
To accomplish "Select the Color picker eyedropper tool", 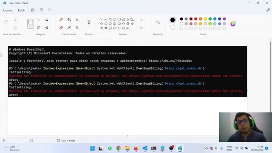I will [69, 28].
